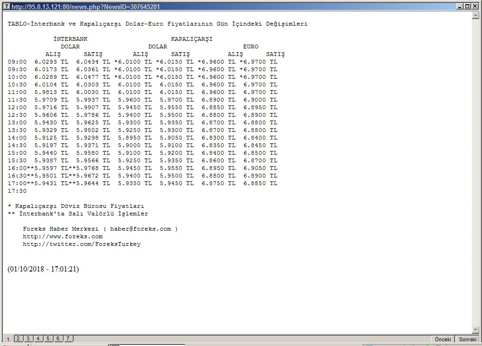Click the 6.0293 value at 09:00

46,62
